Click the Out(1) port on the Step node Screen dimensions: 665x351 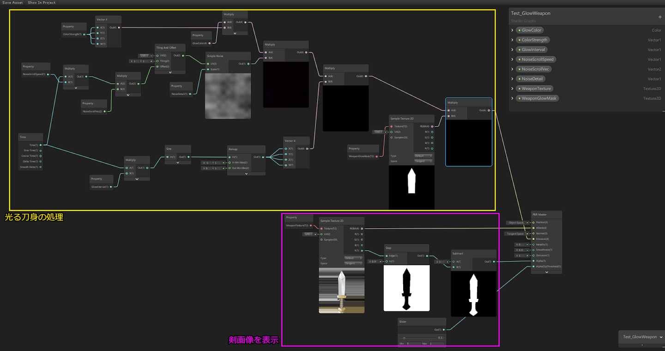click(x=427, y=256)
